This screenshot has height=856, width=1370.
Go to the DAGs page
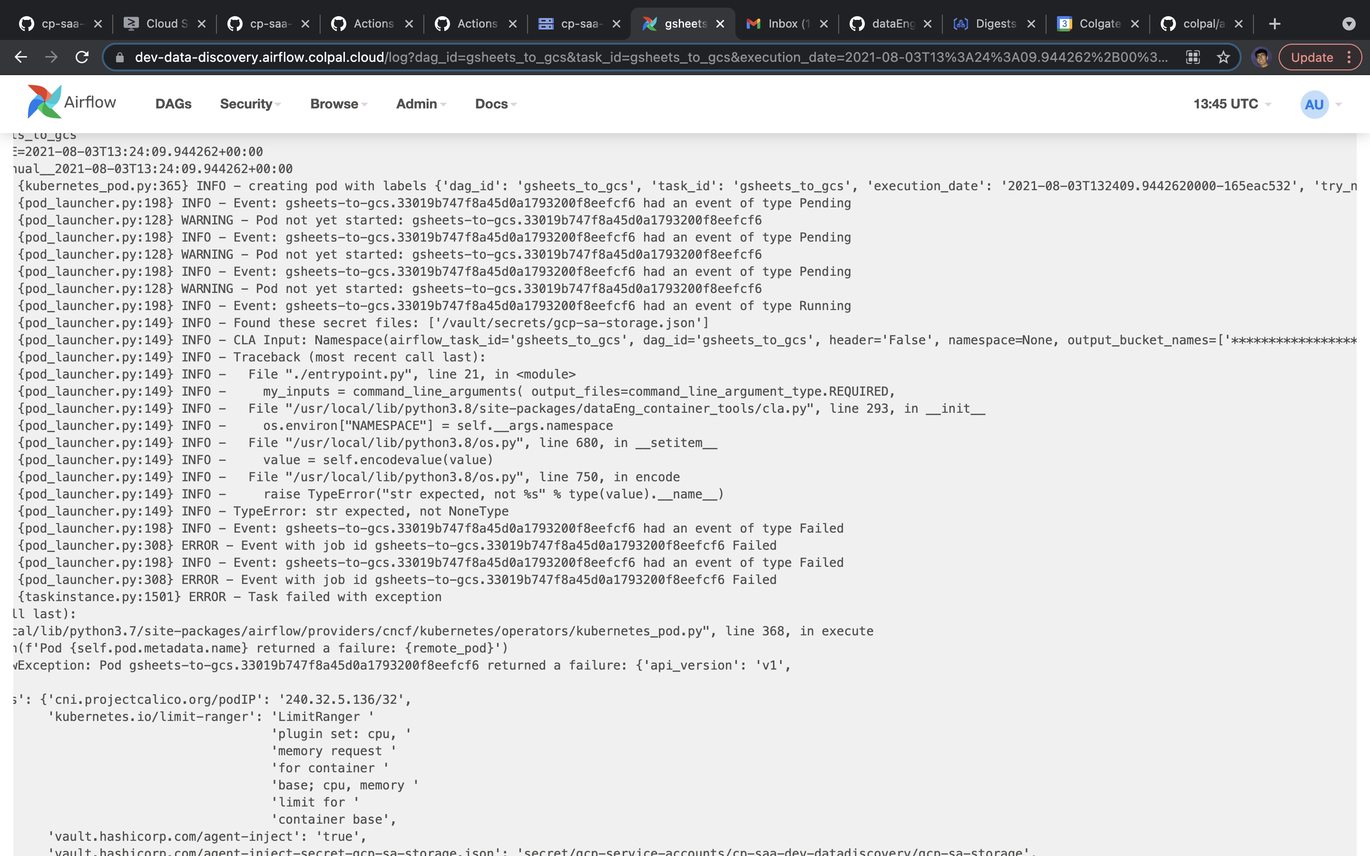tap(173, 104)
